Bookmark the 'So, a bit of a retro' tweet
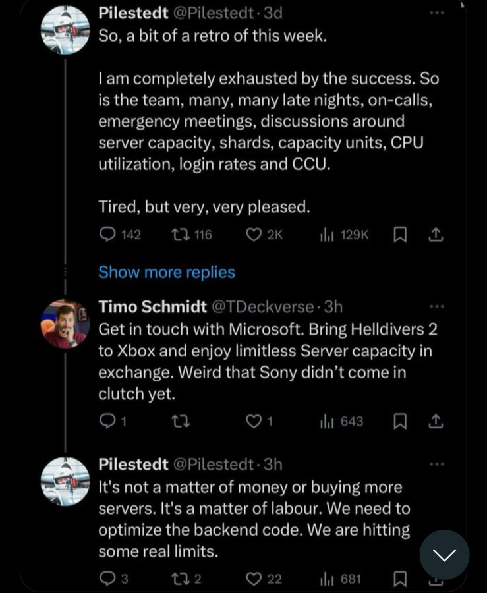The width and height of the screenshot is (487, 593). (400, 235)
